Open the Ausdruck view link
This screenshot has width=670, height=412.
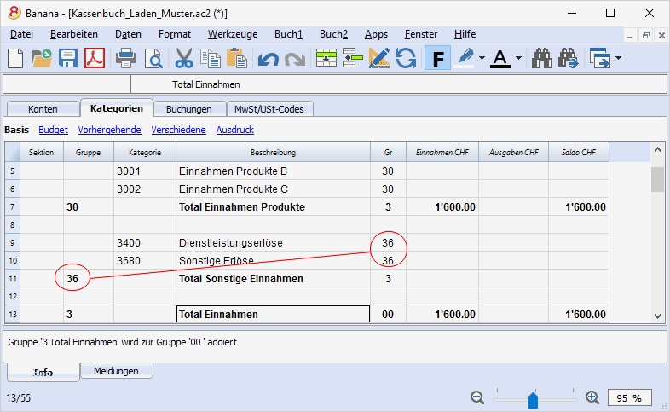click(235, 130)
